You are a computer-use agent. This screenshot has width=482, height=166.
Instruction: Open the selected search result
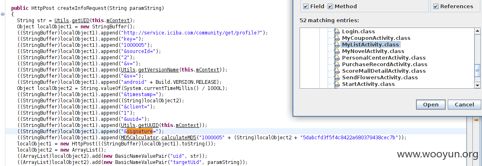tap(430, 104)
